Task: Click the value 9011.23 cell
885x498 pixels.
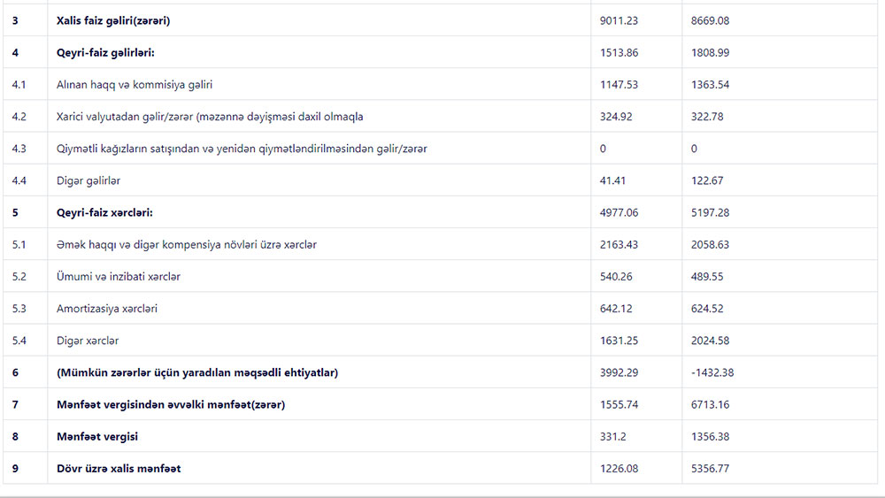Action: 618,20
